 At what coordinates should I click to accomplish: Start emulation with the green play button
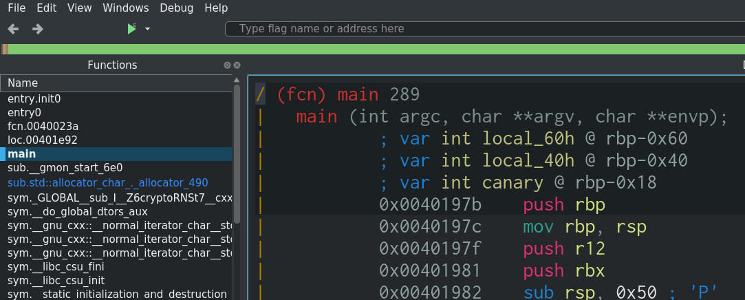coord(131,29)
